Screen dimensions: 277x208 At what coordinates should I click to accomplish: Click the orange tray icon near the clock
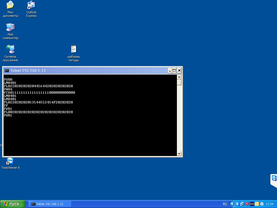coord(256,204)
